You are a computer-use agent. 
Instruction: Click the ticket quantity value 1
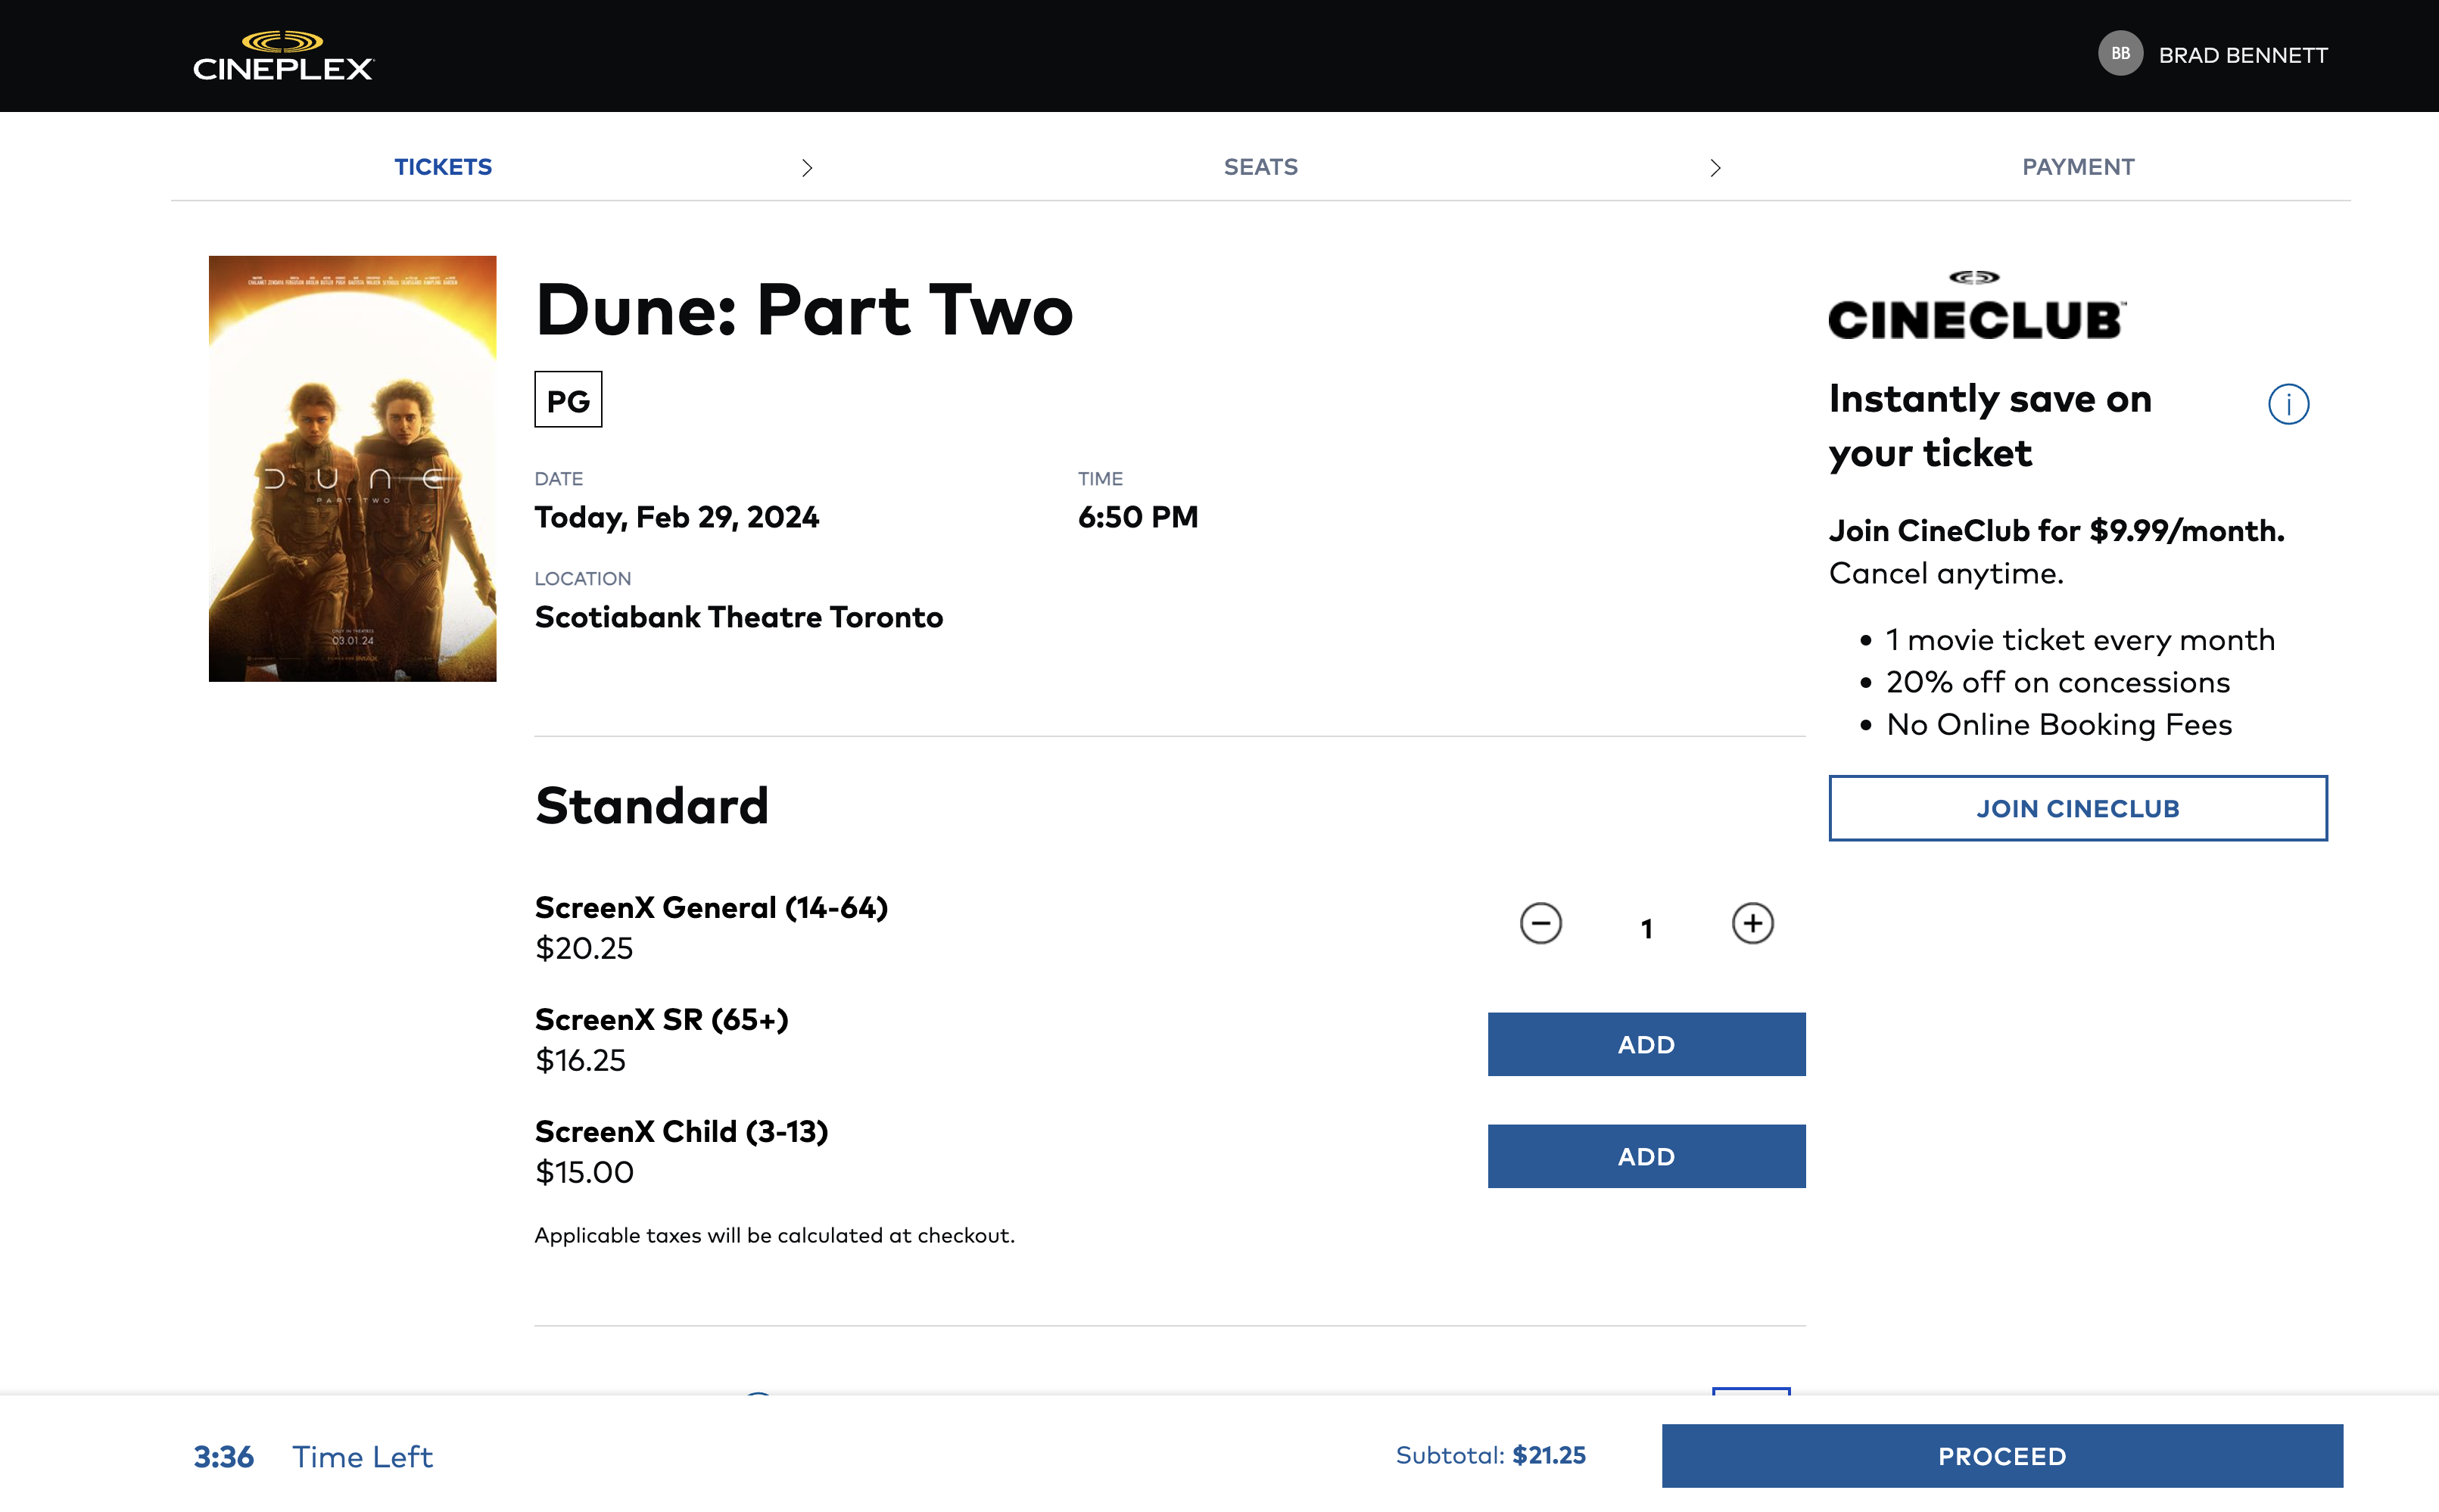pos(1647,929)
